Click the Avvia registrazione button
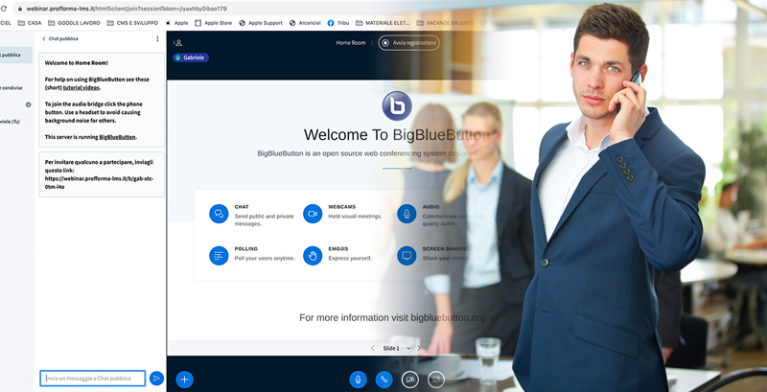This screenshot has width=767, height=392. pyautogui.click(x=409, y=43)
